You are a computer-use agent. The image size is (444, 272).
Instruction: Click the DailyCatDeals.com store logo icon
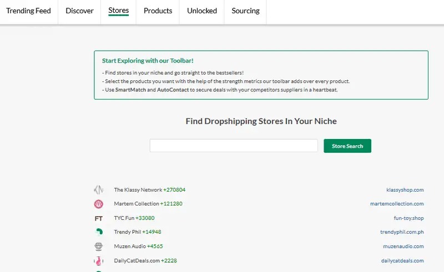(99, 261)
